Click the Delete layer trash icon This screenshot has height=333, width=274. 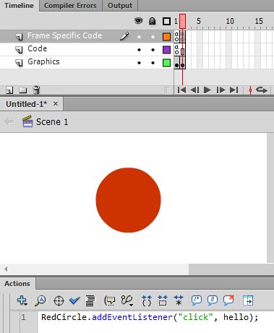[x=36, y=90]
